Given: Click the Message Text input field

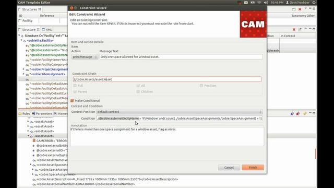Looking at the screenshot, I should tap(181, 57).
